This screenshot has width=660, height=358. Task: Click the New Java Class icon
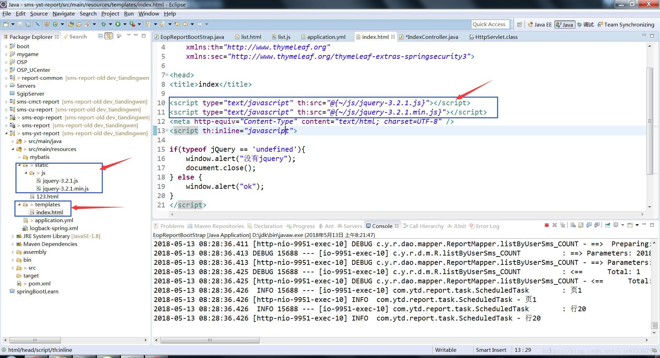55,24
